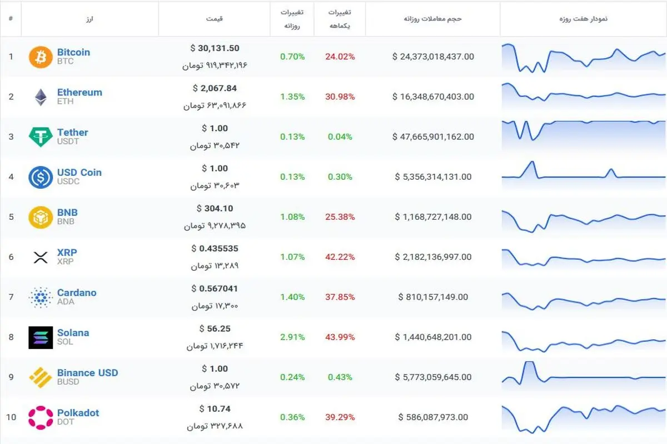This screenshot has width=667, height=444.
Task: Sort by the تغییرات یکماهه column header
Action: (x=340, y=19)
